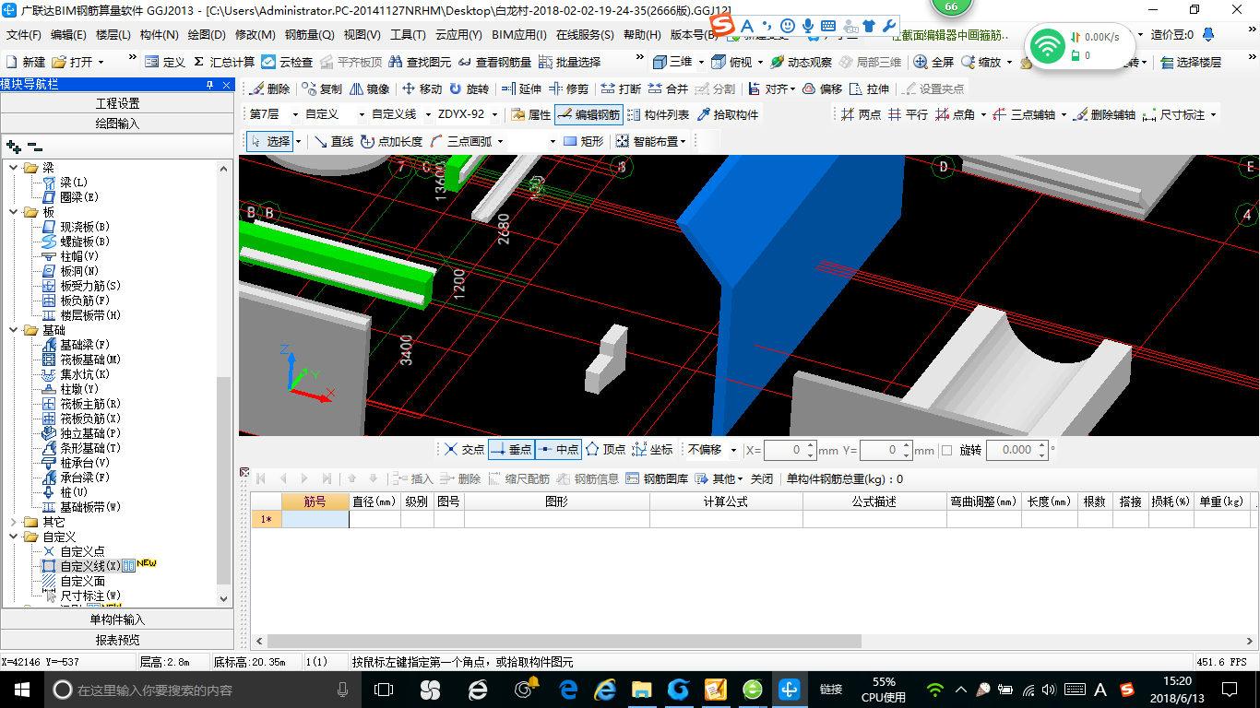Select the 点加长度 tool
Screen dimensions: 1260x708
click(x=392, y=141)
